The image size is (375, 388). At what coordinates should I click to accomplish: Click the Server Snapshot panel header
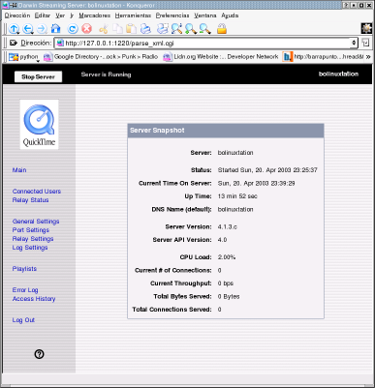[226, 131]
